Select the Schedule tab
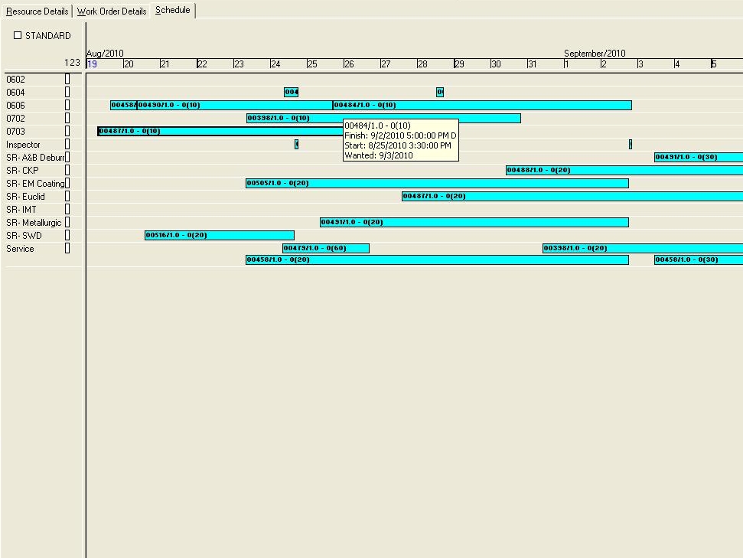 [173, 11]
